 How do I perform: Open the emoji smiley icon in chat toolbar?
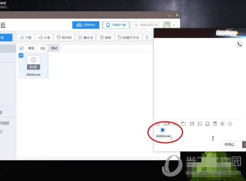[158, 124]
